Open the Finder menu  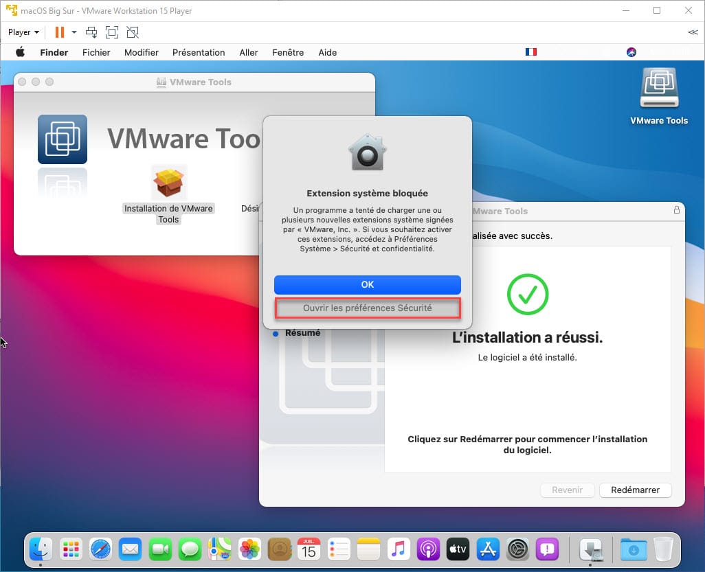(54, 53)
